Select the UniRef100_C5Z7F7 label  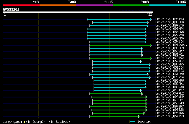170,61
